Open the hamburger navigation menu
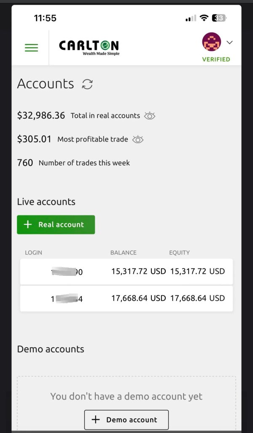The width and height of the screenshot is (253, 433). 31,48
